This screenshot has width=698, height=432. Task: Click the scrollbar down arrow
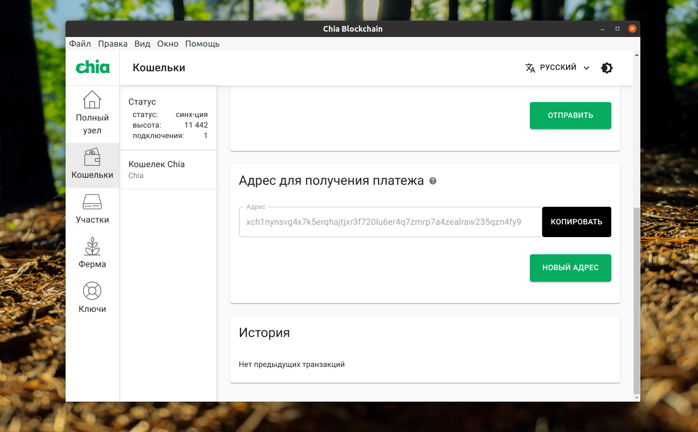tap(636, 398)
